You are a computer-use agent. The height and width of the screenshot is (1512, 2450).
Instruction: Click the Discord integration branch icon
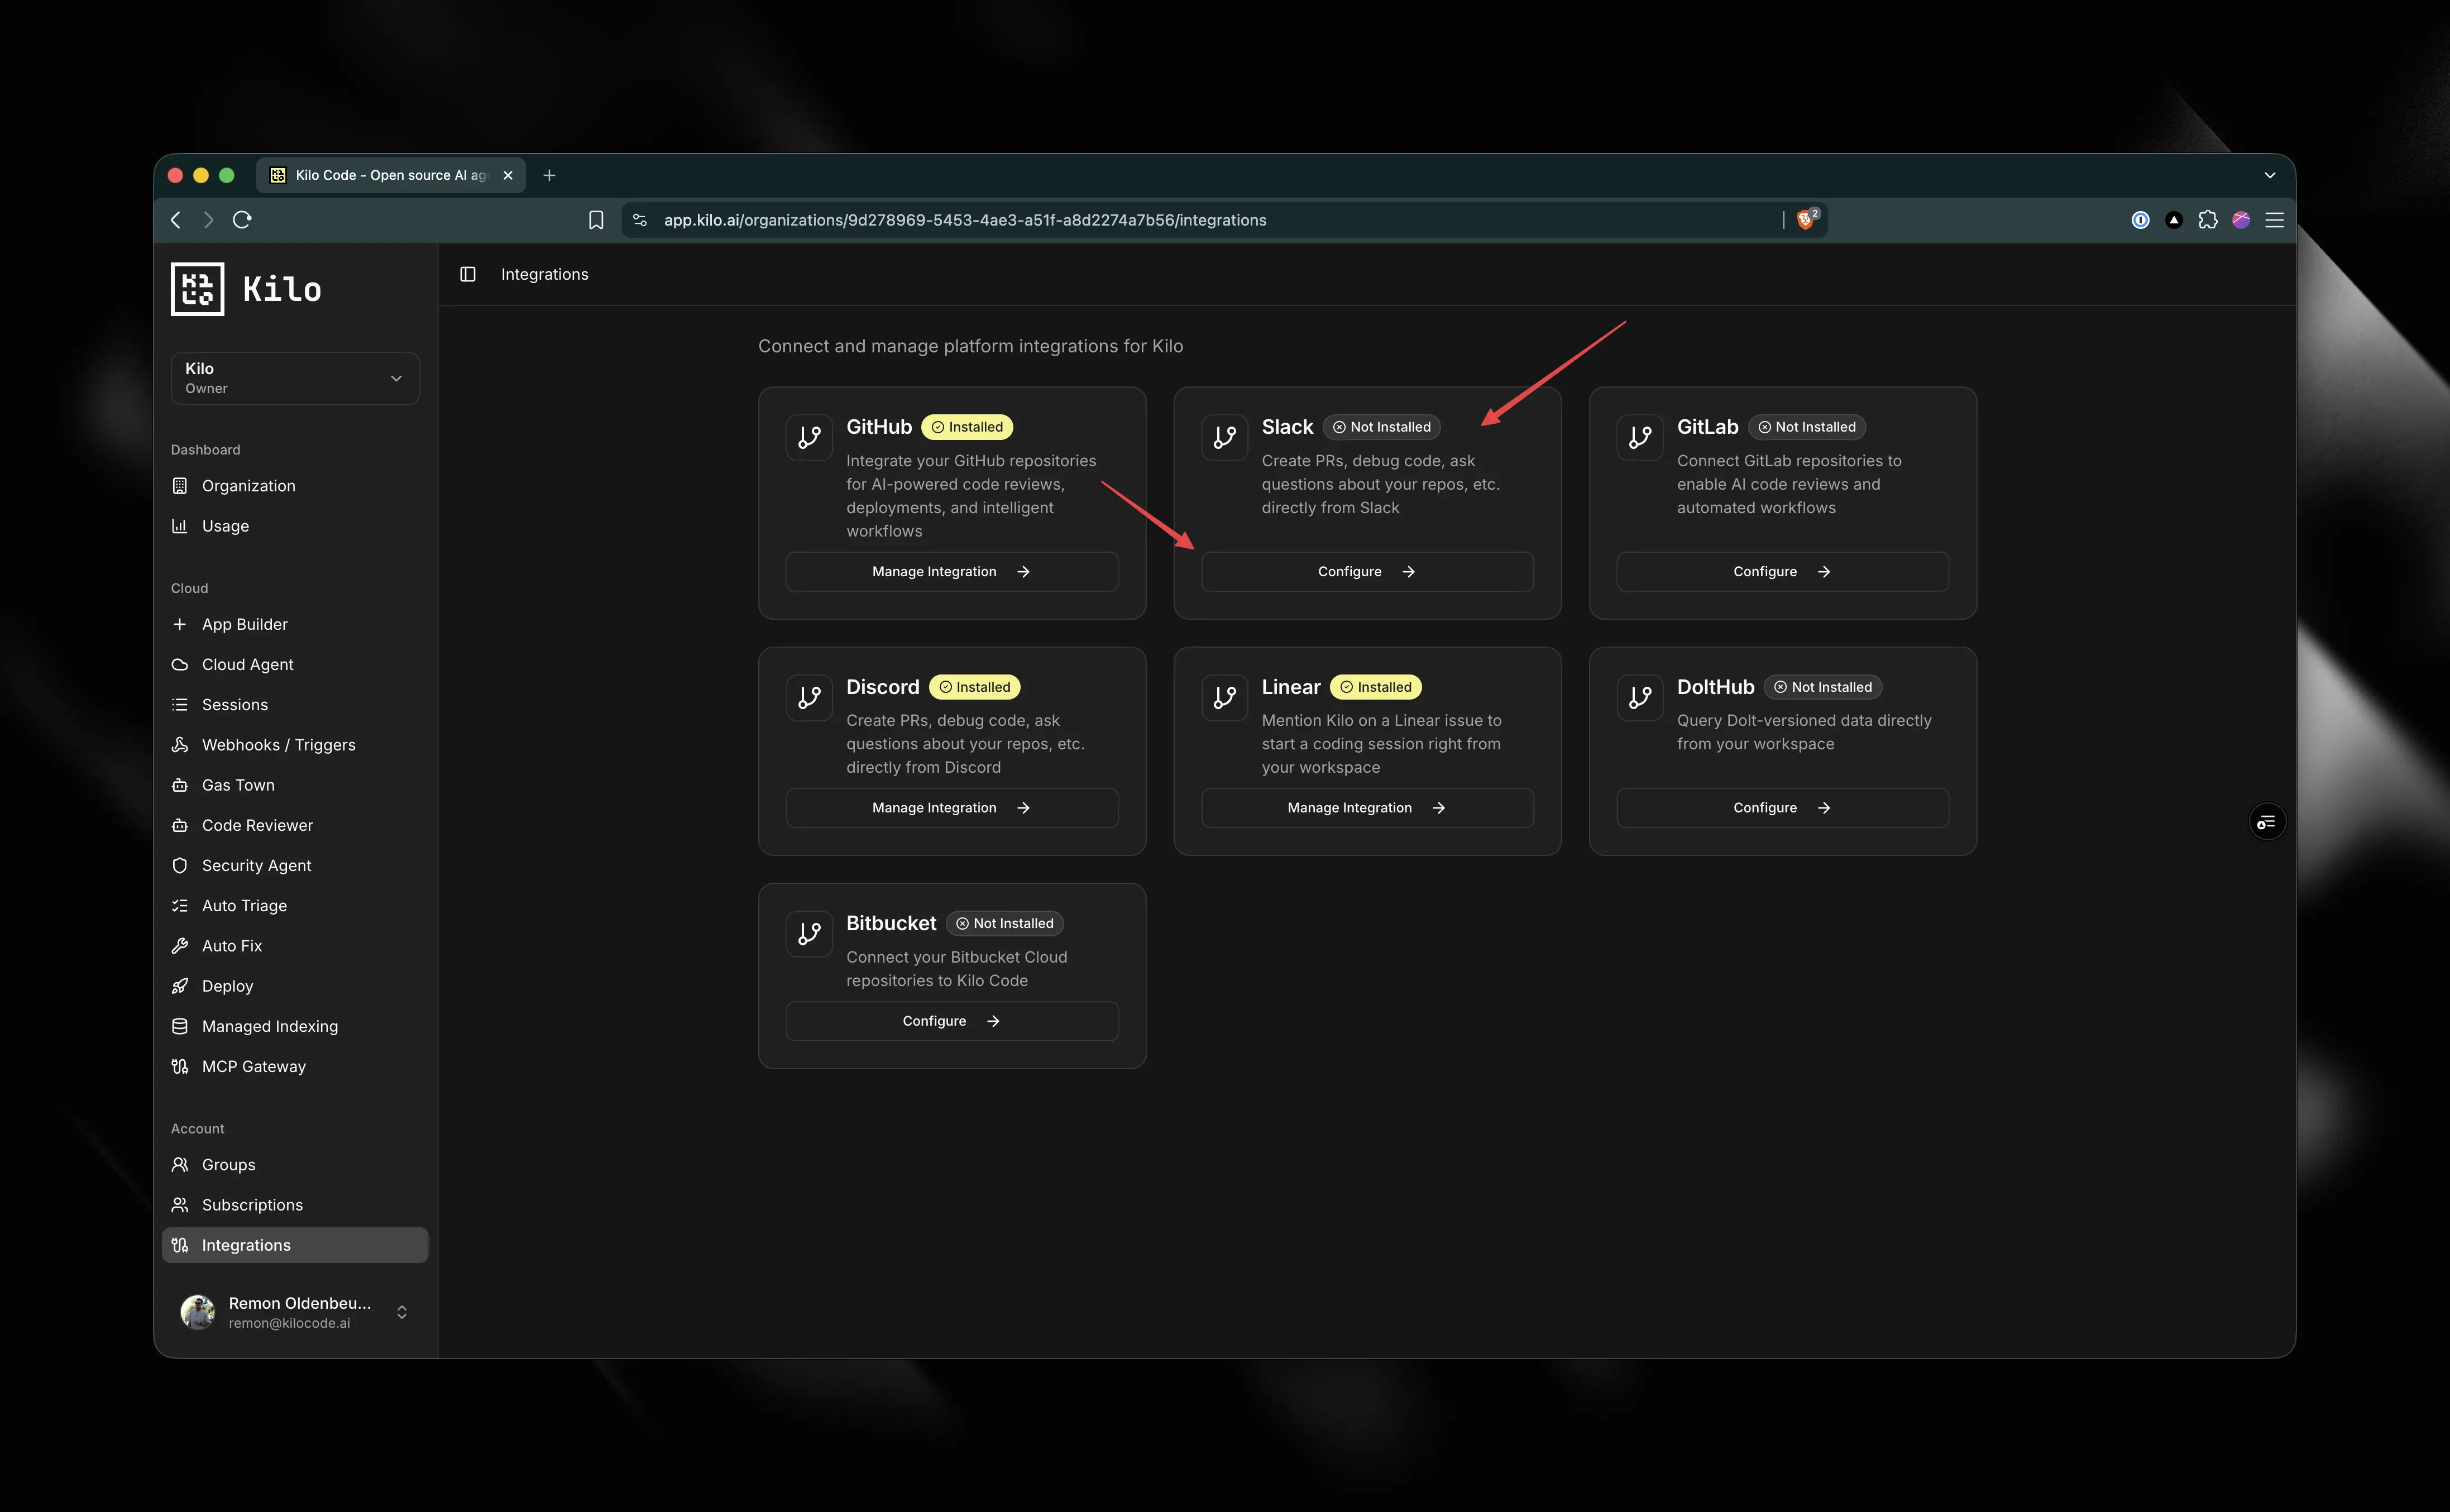[x=809, y=697]
